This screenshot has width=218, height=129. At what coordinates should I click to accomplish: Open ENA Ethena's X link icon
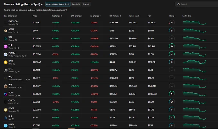[16, 72]
